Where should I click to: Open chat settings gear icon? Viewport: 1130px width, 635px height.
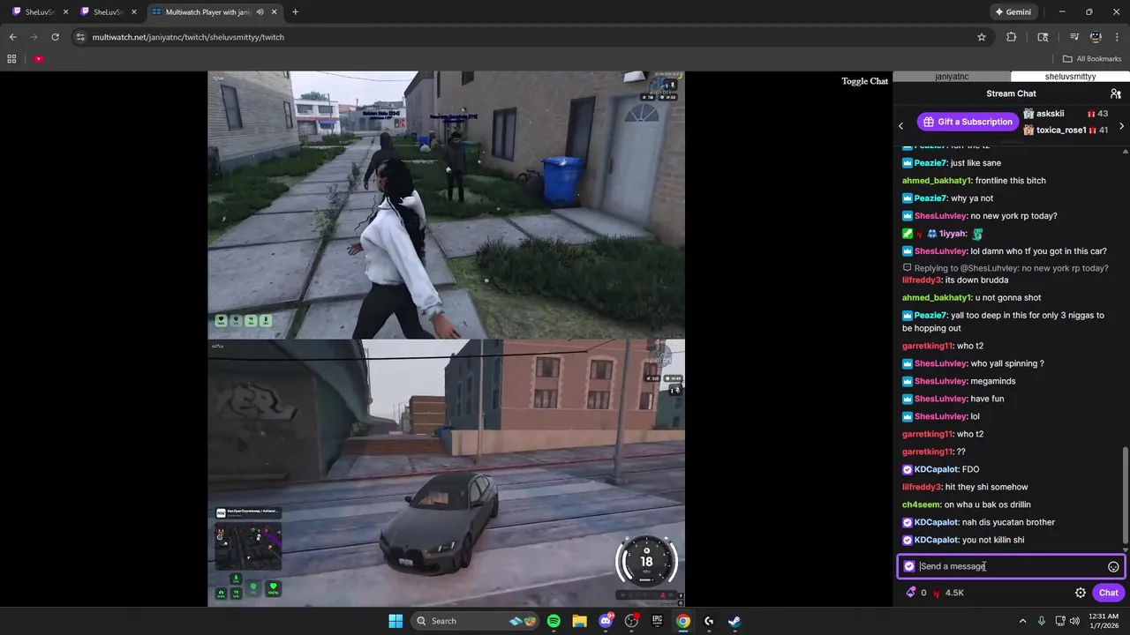click(x=1080, y=593)
